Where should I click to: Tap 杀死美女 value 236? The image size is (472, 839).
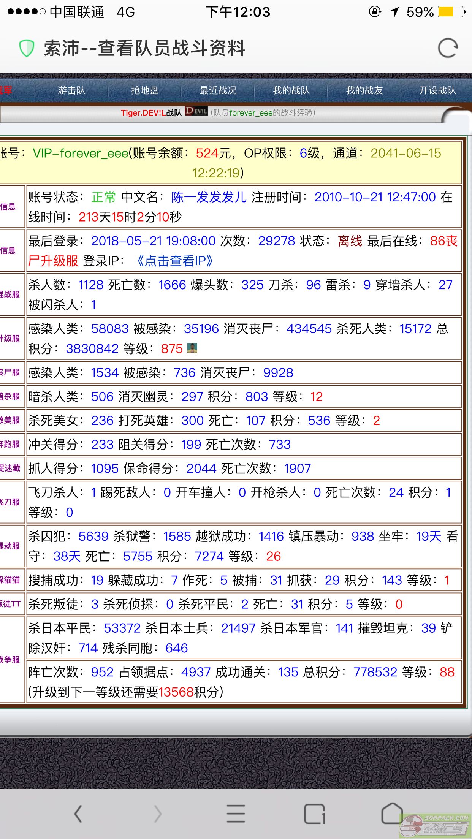coord(103,420)
